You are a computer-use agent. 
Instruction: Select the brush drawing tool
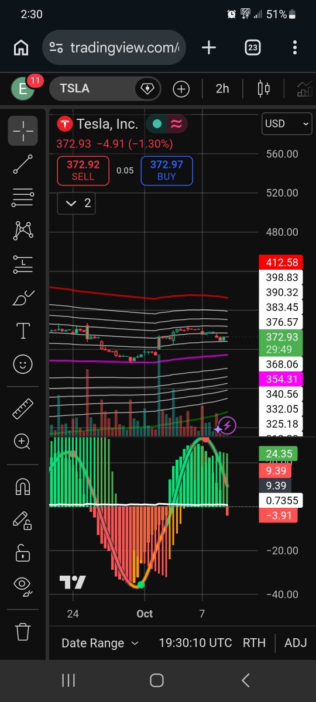pos(23,298)
